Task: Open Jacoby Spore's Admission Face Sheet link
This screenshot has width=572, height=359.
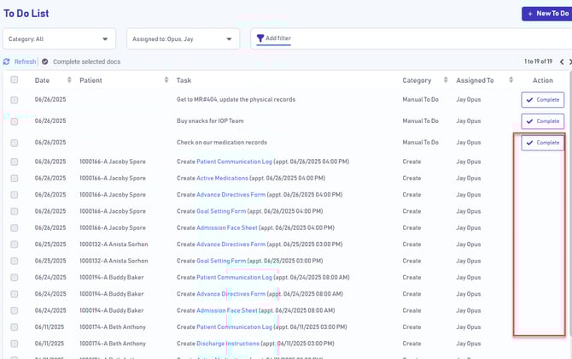Action: tap(227, 227)
